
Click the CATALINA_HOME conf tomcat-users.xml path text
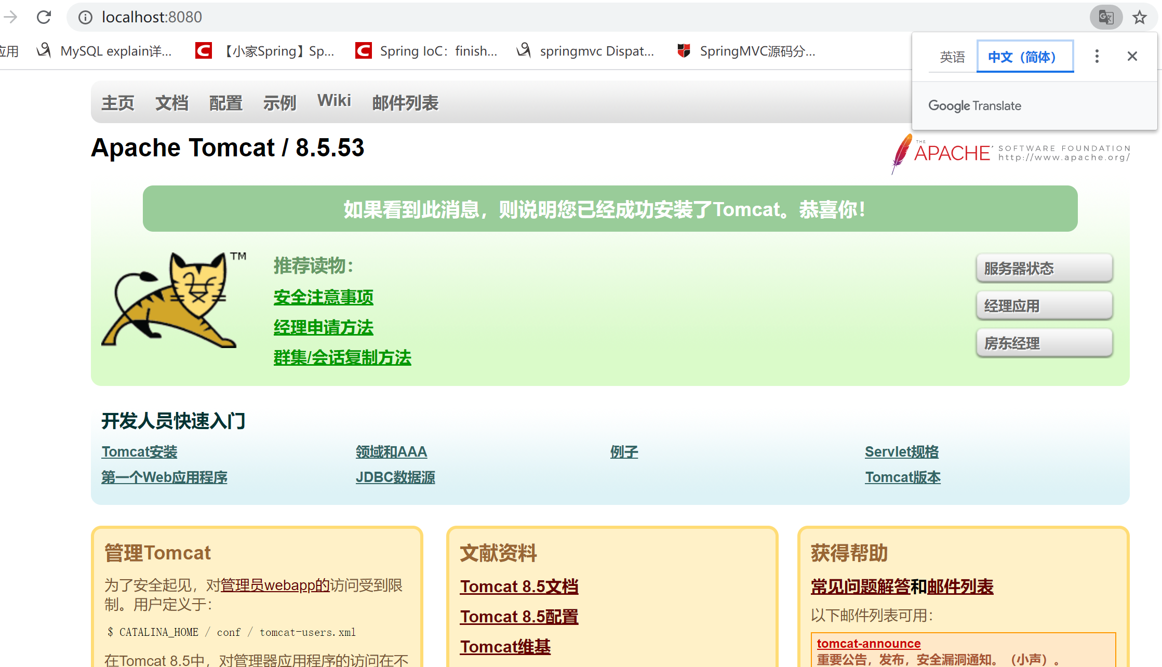tap(232, 632)
